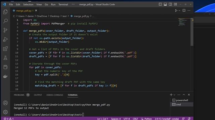
Task: Click the terminal command prompt line
Action: 49,115
